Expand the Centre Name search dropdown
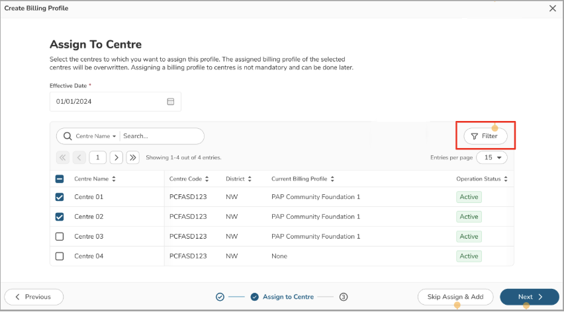Viewport: 564px width, 312px height. coord(96,136)
